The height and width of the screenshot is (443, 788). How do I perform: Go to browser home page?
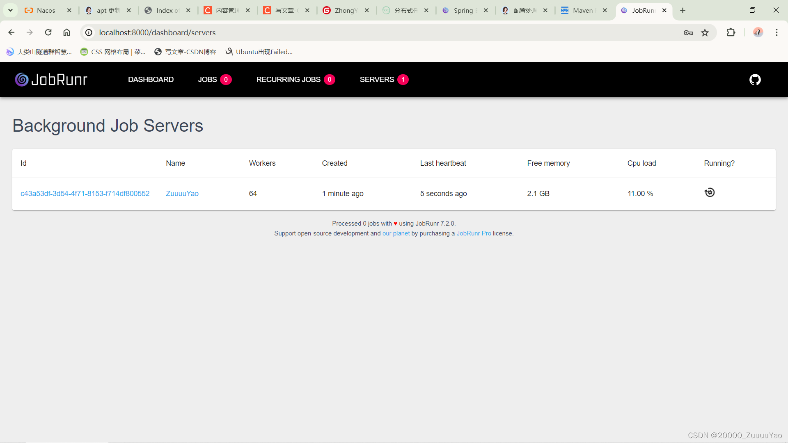click(x=66, y=32)
